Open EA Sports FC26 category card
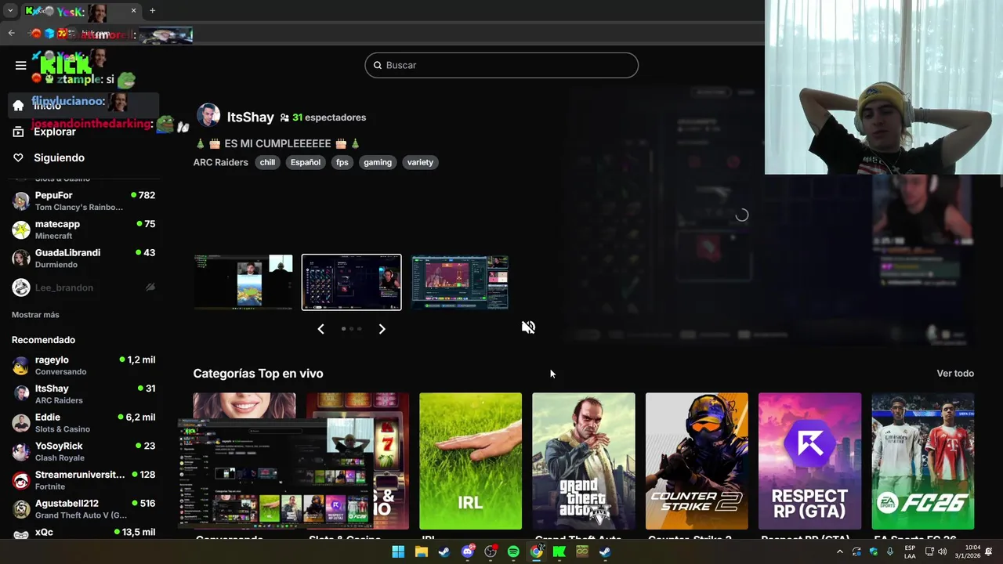The height and width of the screenshot is (564, 1003). (x=923, y=461)
